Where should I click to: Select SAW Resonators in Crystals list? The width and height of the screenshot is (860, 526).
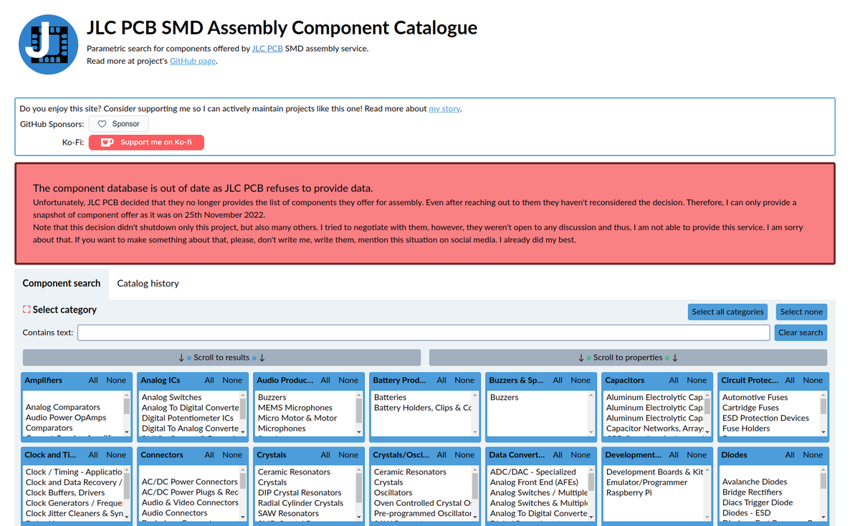click(289, 513)
